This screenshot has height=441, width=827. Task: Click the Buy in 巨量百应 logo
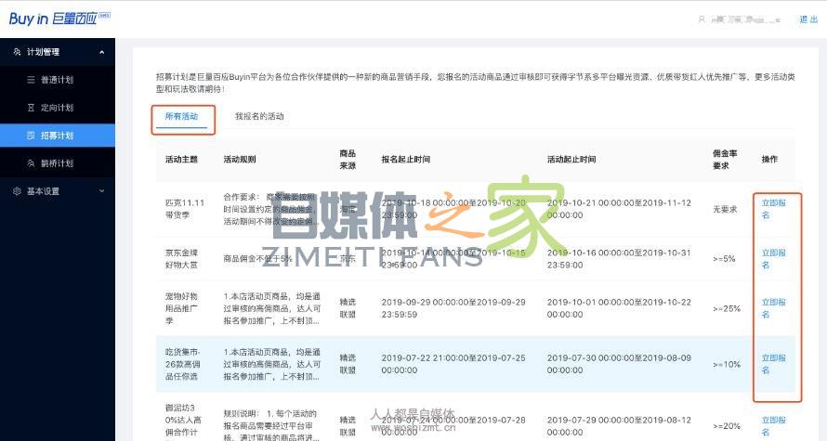(59, 19)
